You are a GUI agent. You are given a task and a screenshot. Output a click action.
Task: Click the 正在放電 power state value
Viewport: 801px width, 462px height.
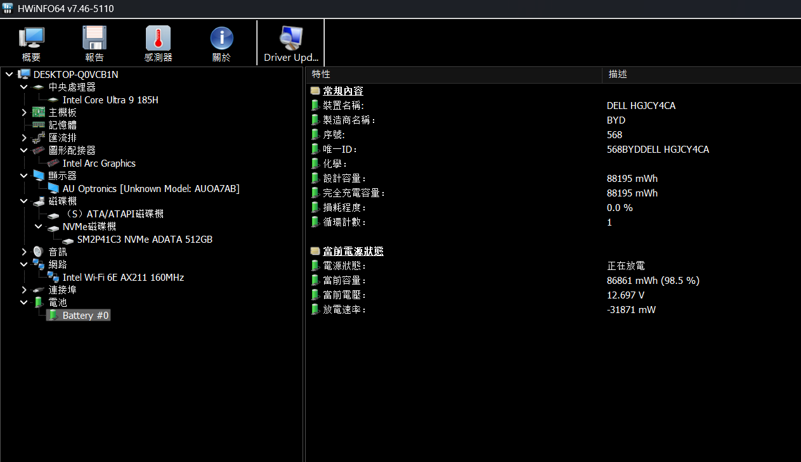tap(626, 266)
